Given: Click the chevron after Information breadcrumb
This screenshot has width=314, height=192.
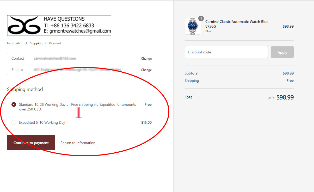Looking at the screenshot, I should point(27,43).
